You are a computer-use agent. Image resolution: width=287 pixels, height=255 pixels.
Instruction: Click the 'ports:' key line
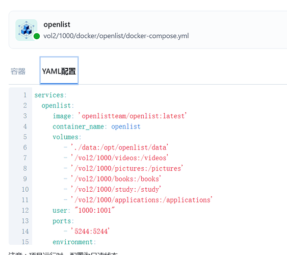pos(63,221)
